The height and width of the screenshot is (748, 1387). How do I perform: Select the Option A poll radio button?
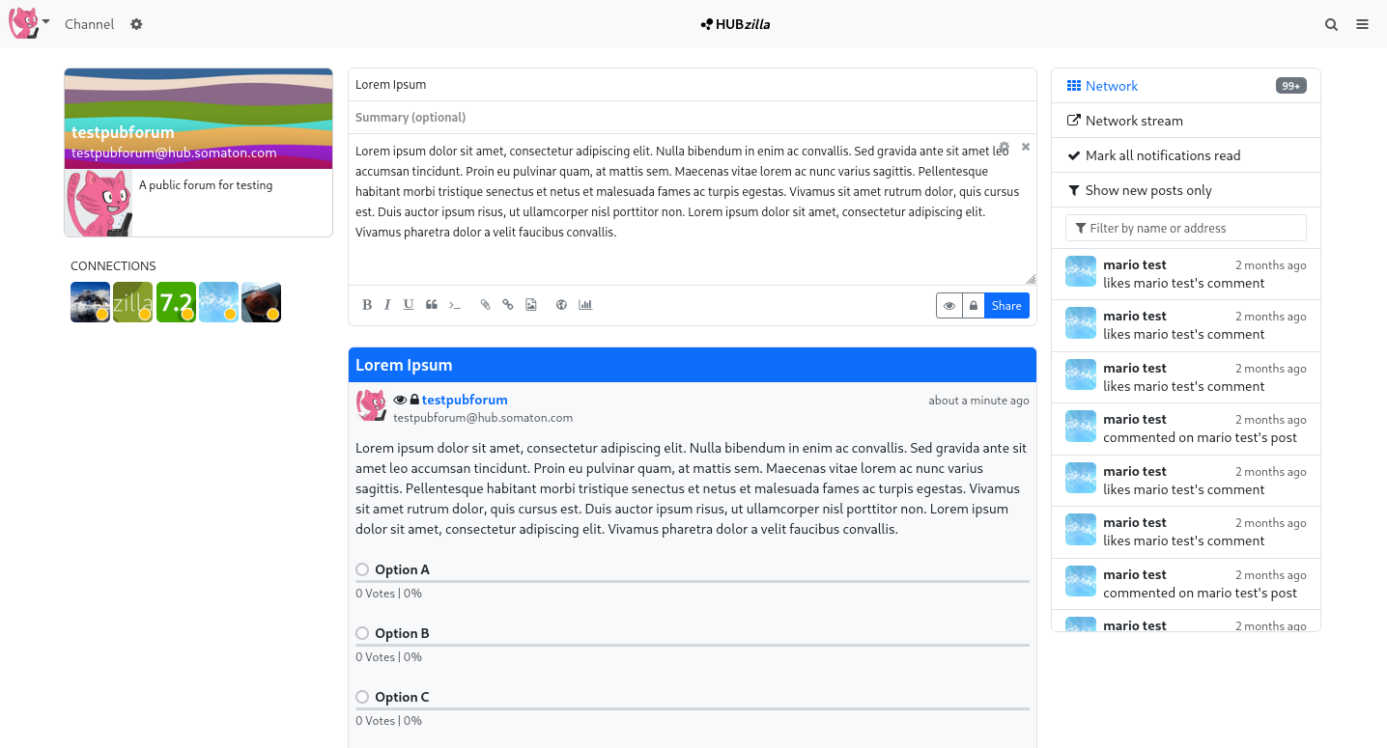[362, 569]
